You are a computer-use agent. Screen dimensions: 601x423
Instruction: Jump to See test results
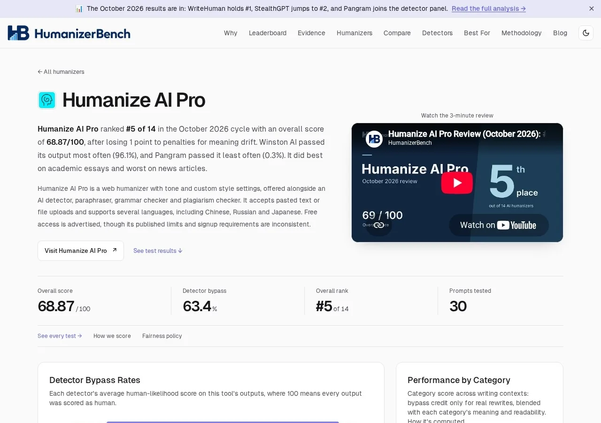(x=158, y=251)
